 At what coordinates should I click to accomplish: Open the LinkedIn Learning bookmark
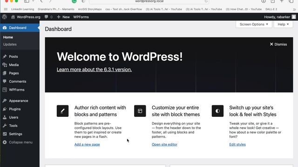(x=23, y=9)
